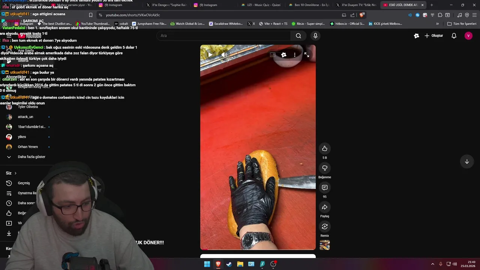This screenshot has width=480, height=270.
Task: Click the share page icon in address bar
Action: 352,15
